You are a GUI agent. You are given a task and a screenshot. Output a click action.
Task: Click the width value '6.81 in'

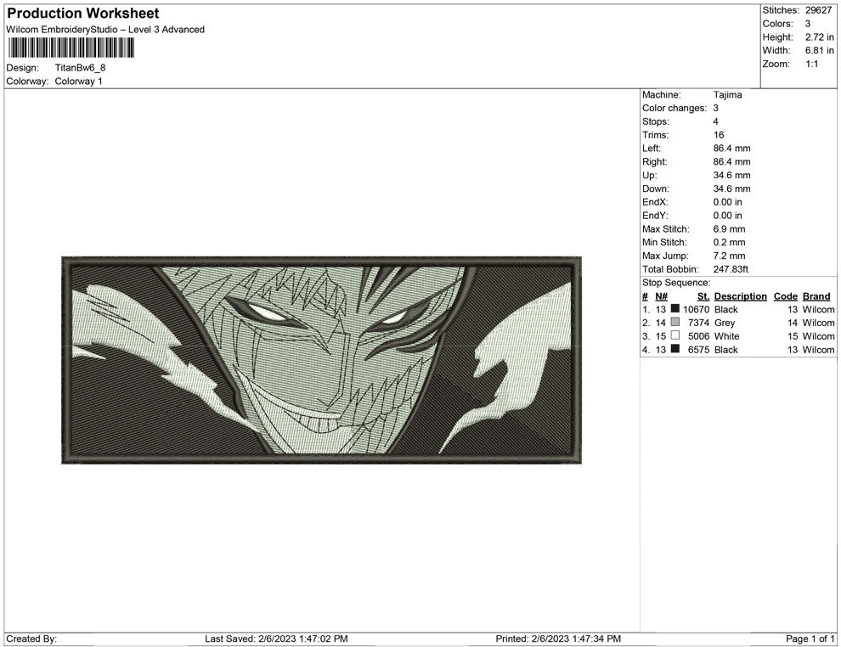coord(819,50)
